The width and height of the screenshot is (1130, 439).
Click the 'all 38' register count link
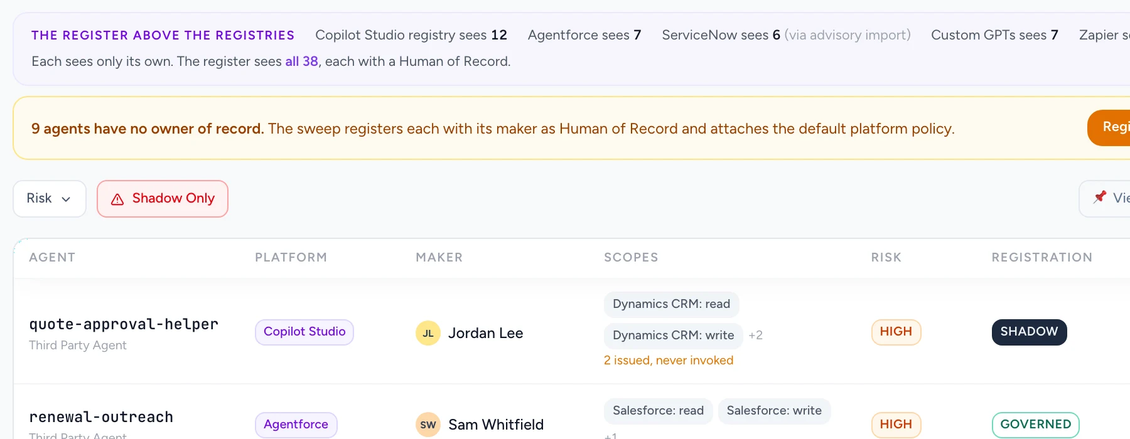pyautogui.click(x=301, y=61)
